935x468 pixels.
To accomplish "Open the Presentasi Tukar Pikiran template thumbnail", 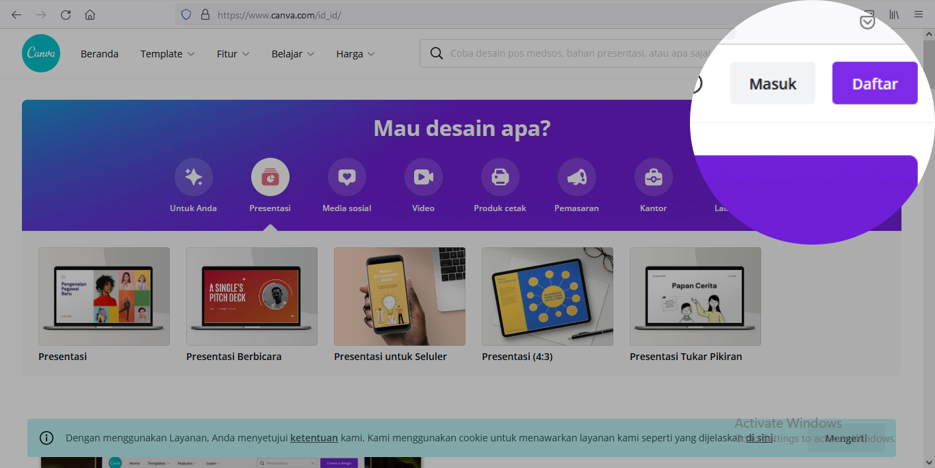I will [x=695, y=297].
